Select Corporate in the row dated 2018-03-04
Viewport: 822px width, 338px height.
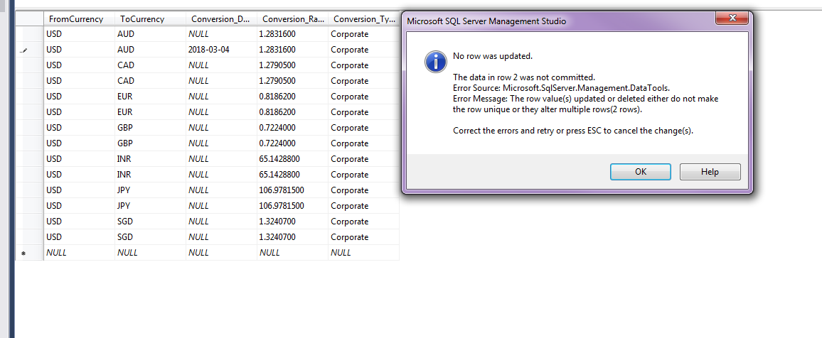[x=364, y=50]
